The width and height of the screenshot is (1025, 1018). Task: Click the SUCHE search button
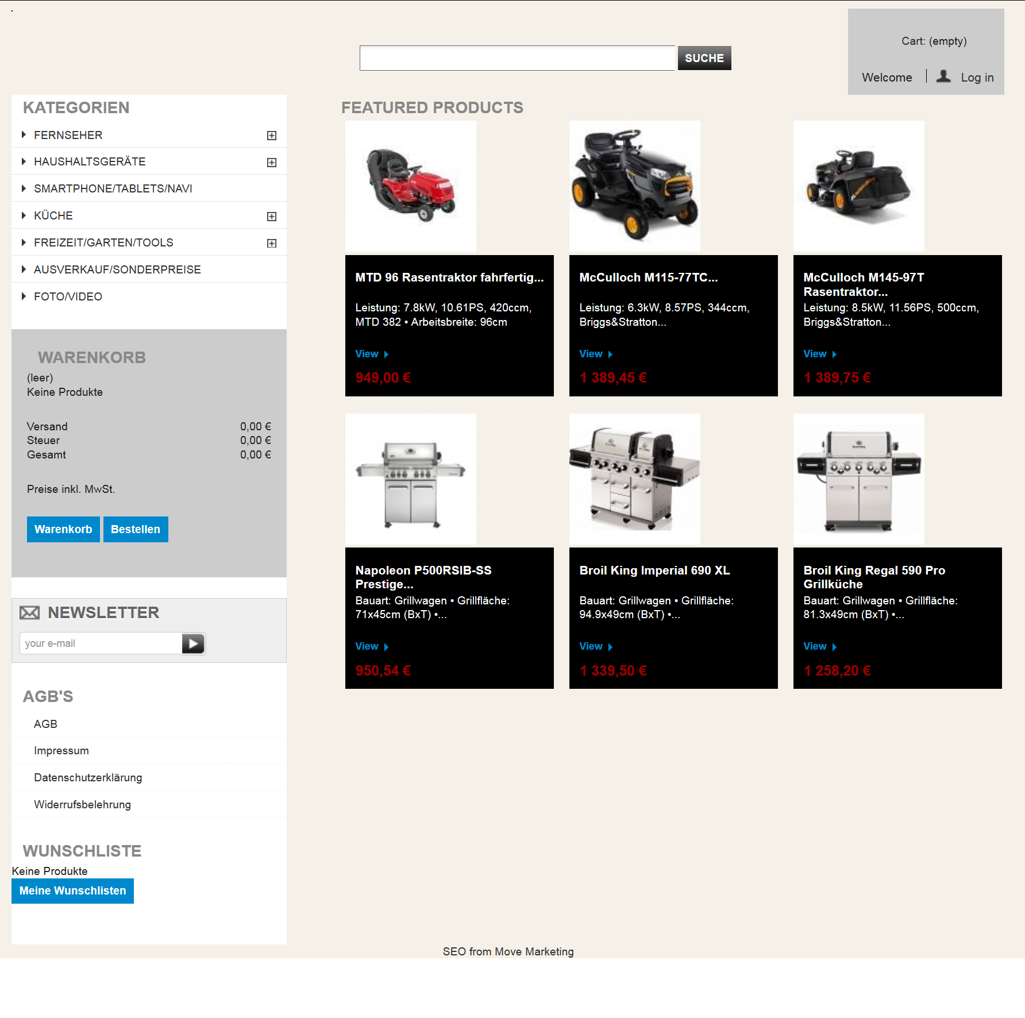click(x=704, y=58)
